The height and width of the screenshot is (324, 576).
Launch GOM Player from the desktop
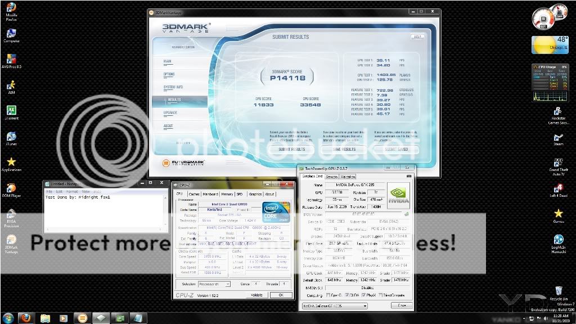(11, 188)
